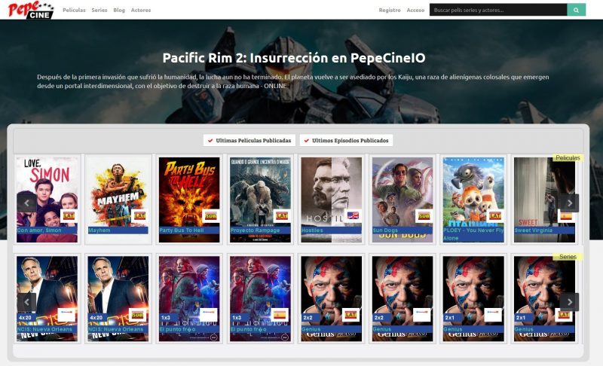
Task: Go to previous movies with left arrow
Action: coord(26,203)
